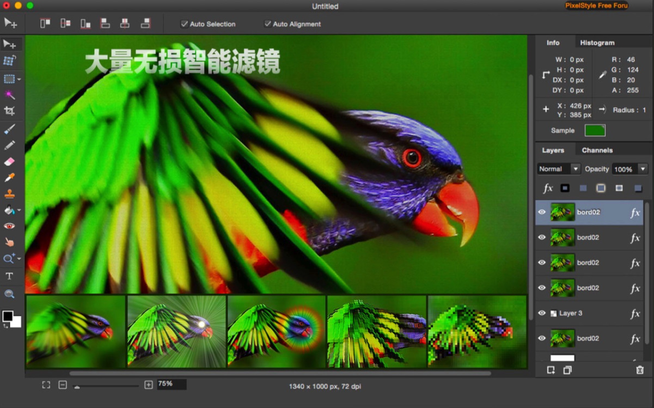Align layers to right edges
The image size is (654, 408).
(145, 23)
